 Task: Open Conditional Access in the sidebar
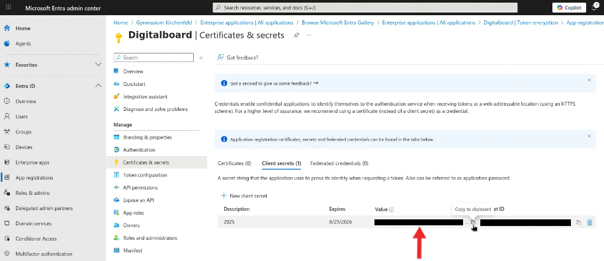click(36, 239)
